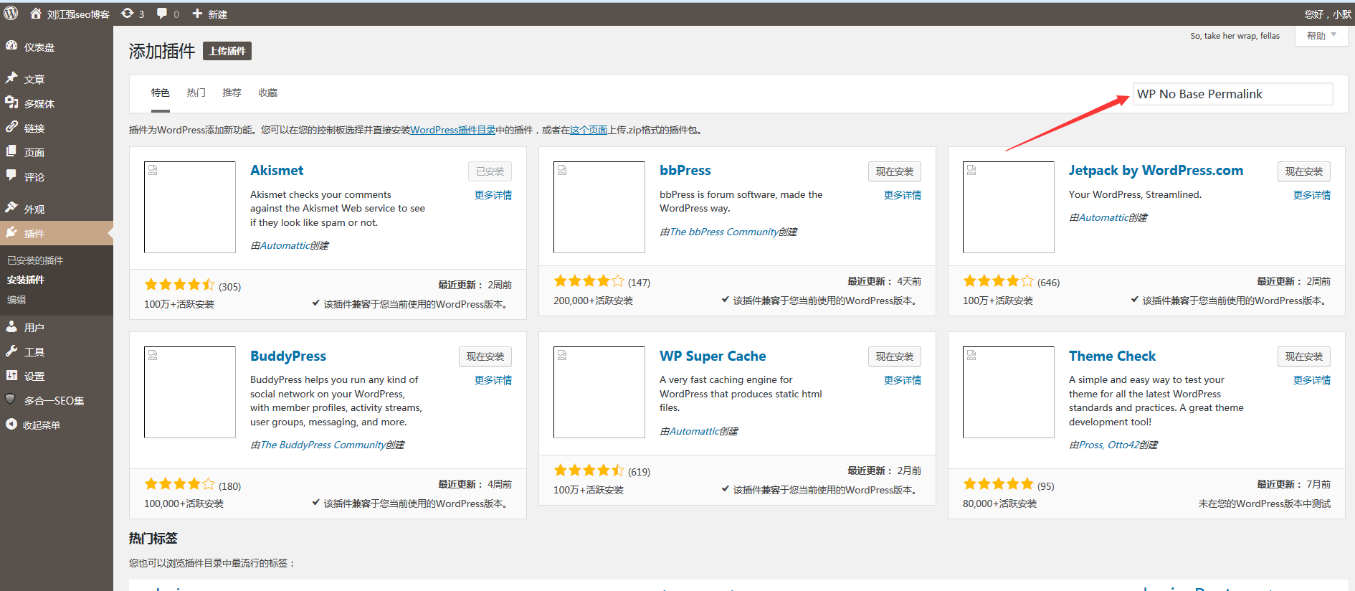Open the Pross, Otto42 author link
Screen dimensions: 1355x591
click(x=1108, y=445)
